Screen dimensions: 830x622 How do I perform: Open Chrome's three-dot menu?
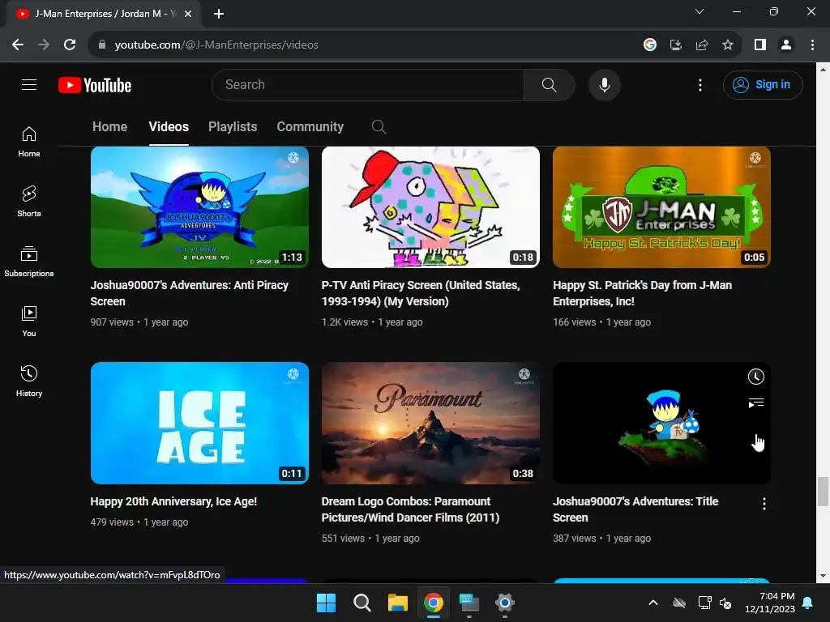click(812, 45)
